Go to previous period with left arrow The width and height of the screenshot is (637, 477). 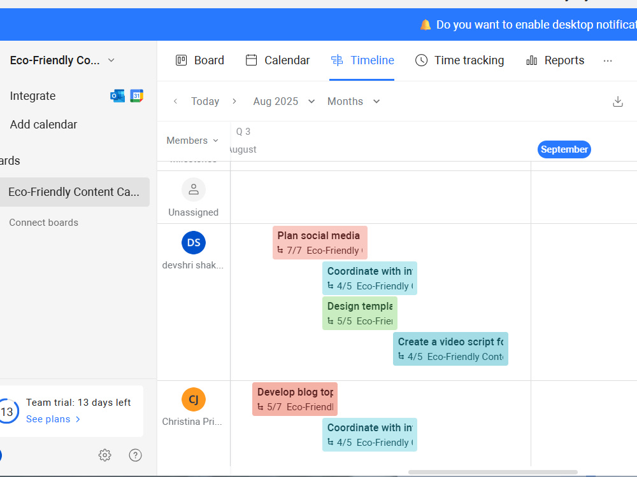[x=175, y=101]
